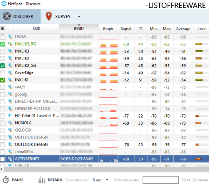
Task: Sort by the Average column header
Action: (183, 28)
